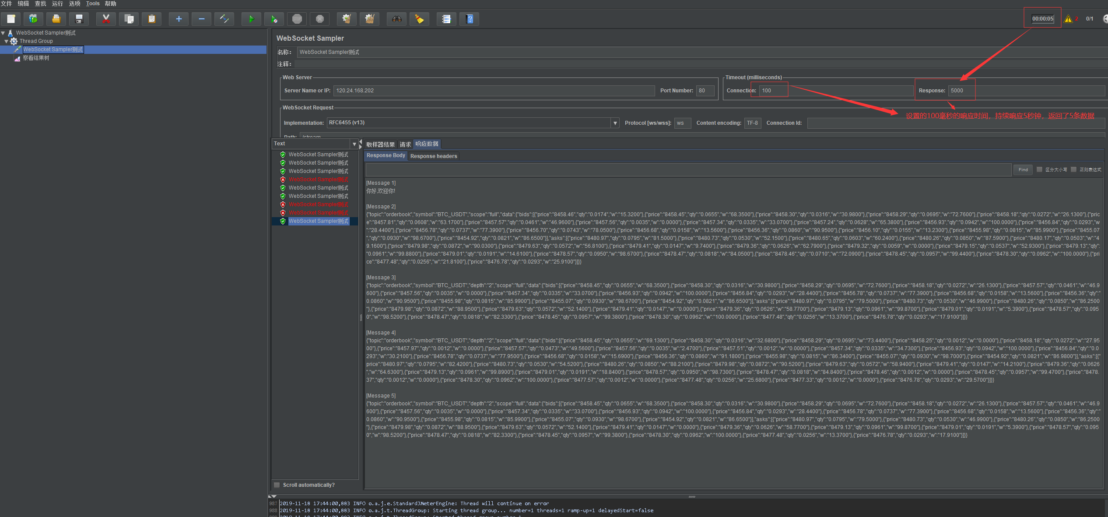Enable the 区分大小写 case-sensitive checkbox
Image resolution: width=1108 pixels, height=517 pixels.
(1040, 169)
